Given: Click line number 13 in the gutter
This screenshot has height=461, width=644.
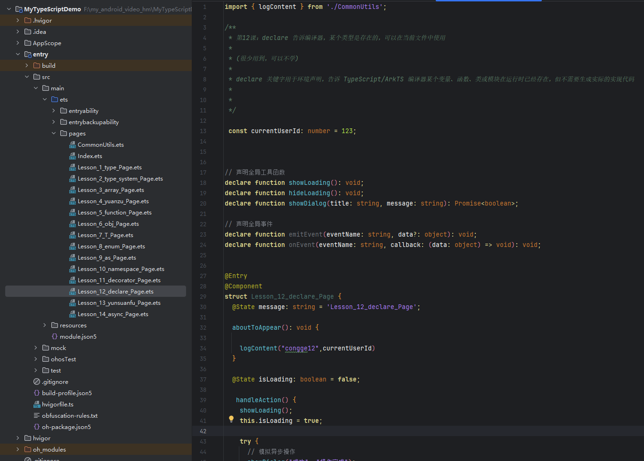Looking at the screenshot, I should (x=203, y=131).
